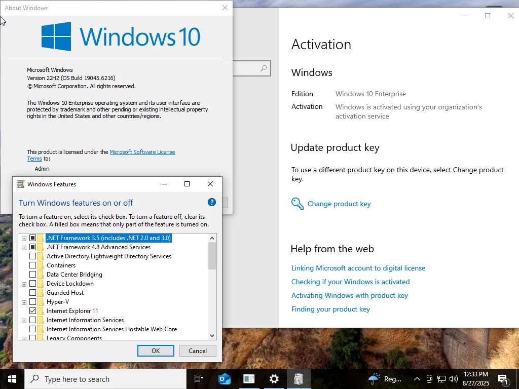
Task: Open the weather widget in taskbar
Action: (x=385, y=379)
